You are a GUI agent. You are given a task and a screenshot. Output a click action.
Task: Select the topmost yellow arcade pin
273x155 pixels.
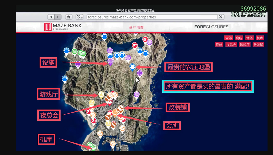pyautogui.click(x=101, y=95)
